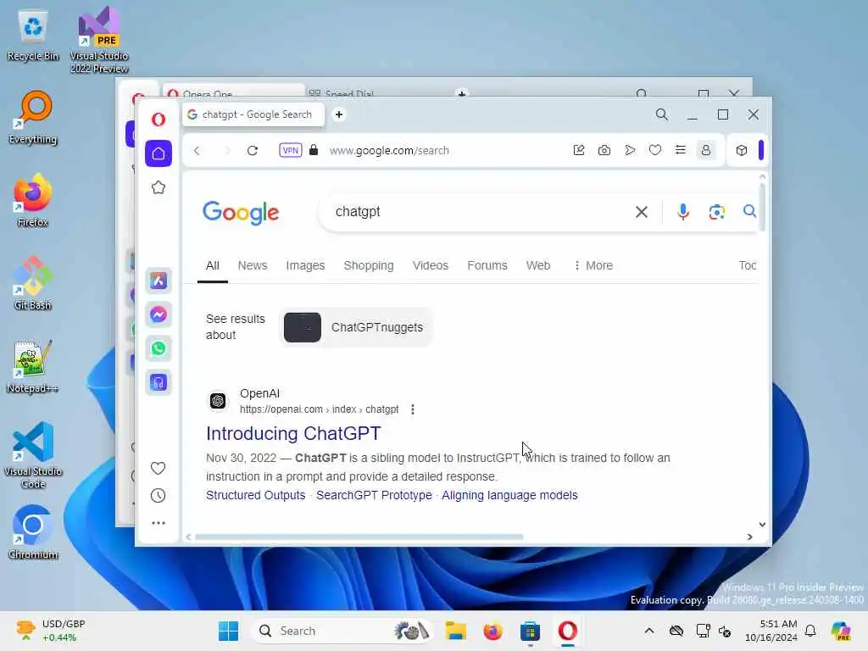868x651 pixels.
Task: Open the Opera menu logo
Action: (x=159, y=119)
